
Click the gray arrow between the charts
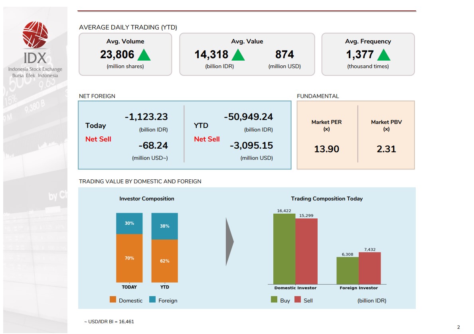point(230,242)
